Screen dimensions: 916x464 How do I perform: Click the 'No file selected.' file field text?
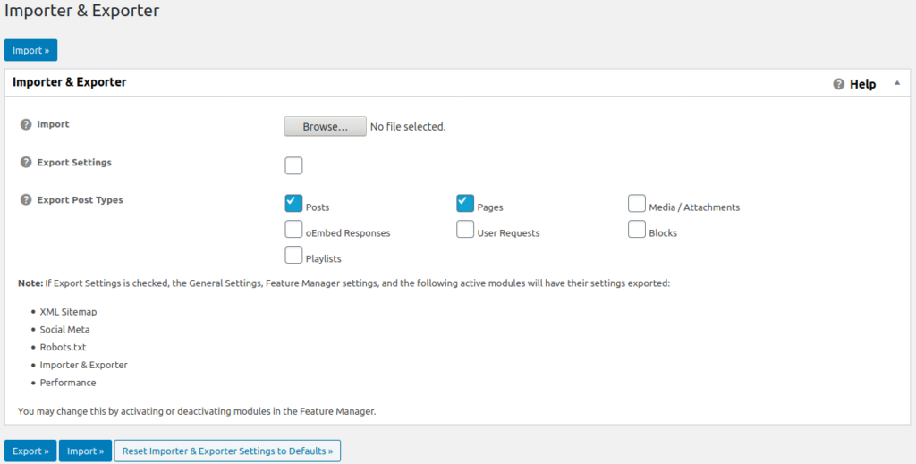pyautogui.click(x=408, y=127)
